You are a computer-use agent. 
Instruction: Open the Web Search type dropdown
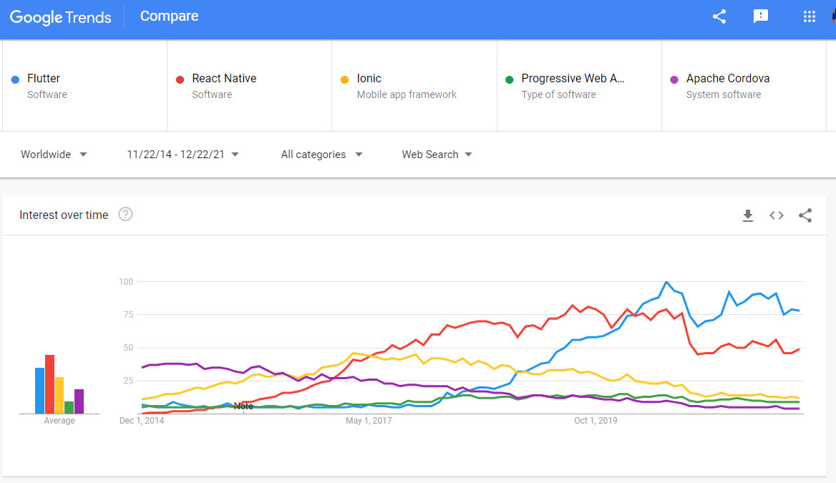point(437,155)
